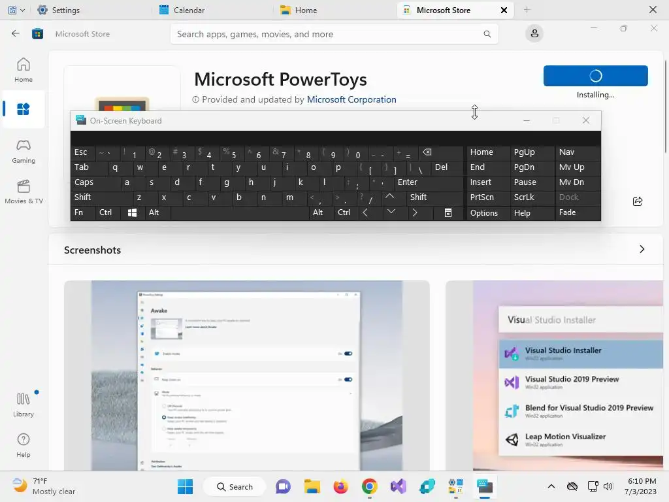Screen dimensions: 669x502
Task: Open the user profile account icon
Action: (x=534, y=34)
